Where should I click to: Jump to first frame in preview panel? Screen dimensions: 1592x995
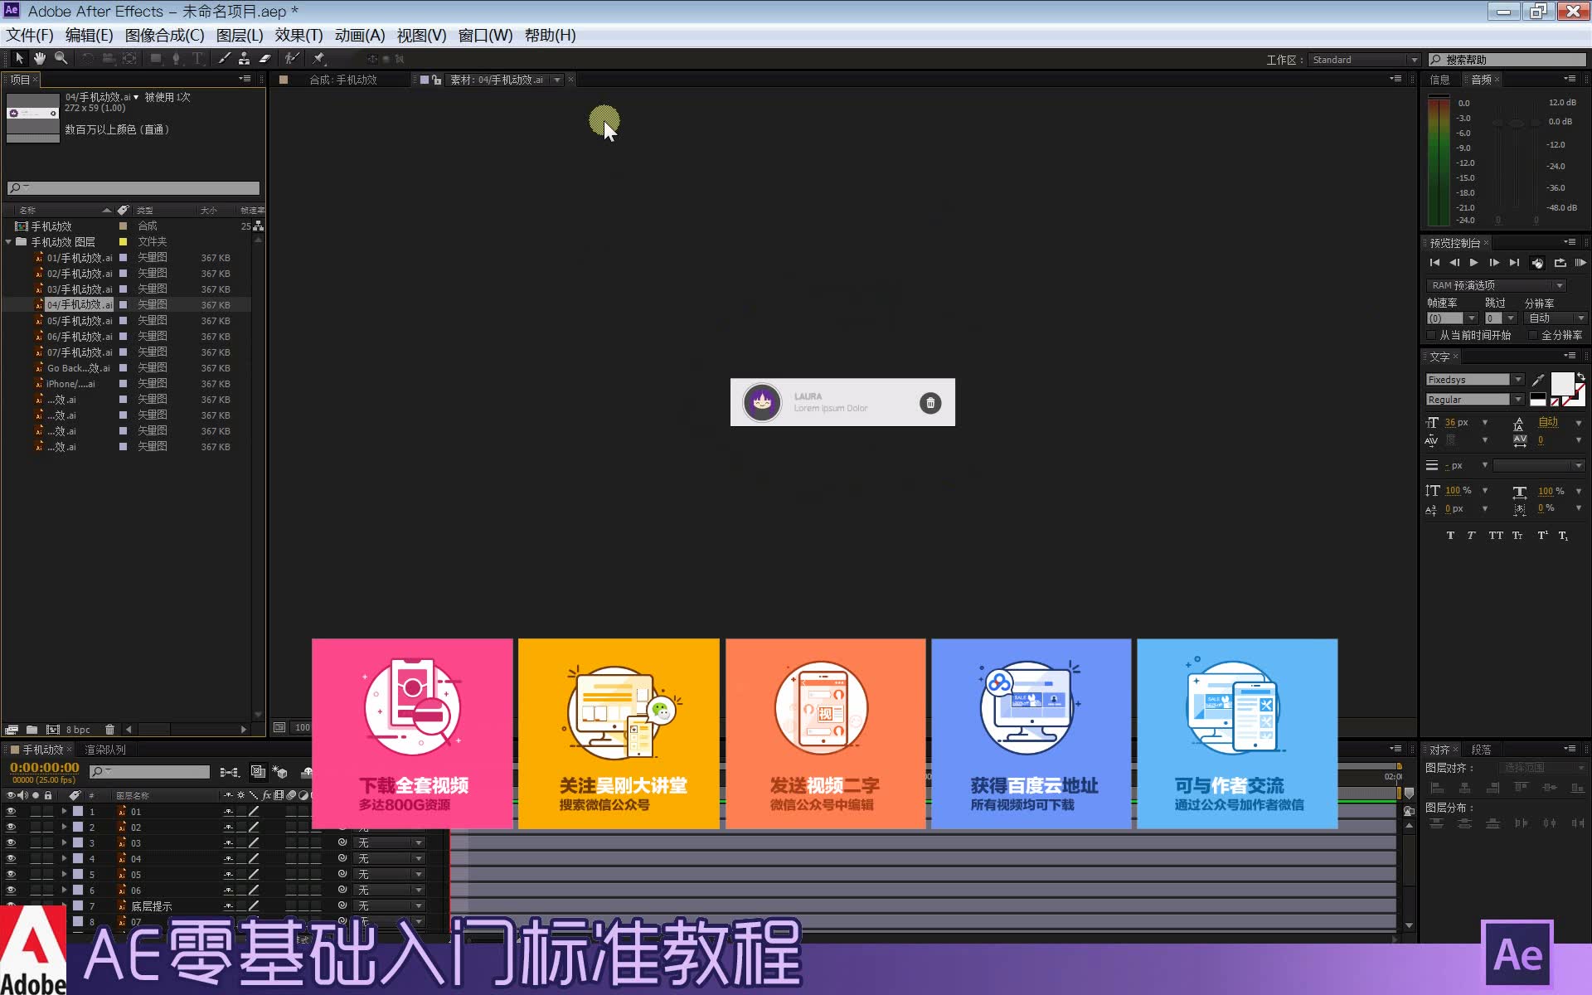point(1434,263)
